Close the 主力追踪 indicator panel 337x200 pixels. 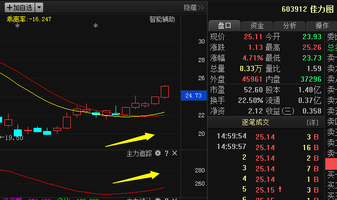[x=175, y=153]
